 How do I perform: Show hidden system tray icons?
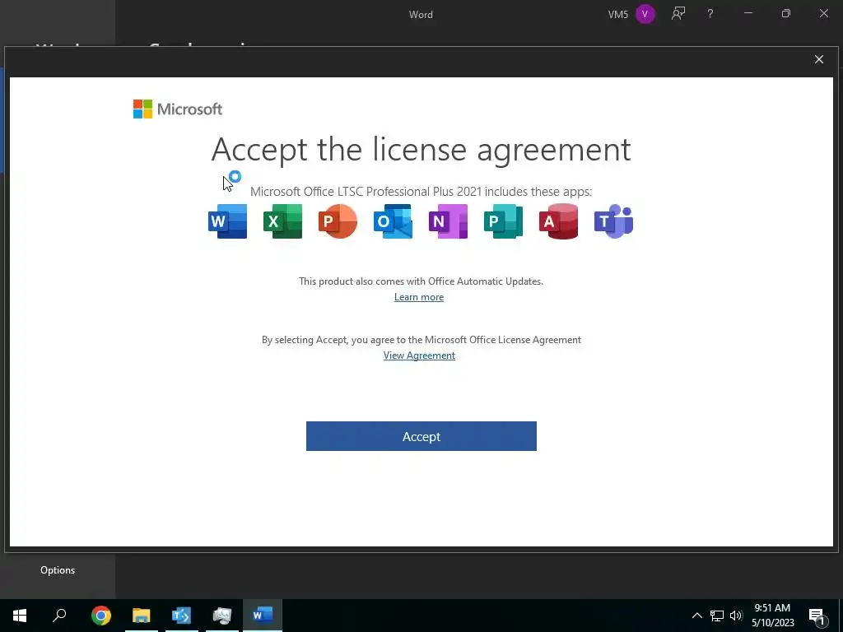696,616
